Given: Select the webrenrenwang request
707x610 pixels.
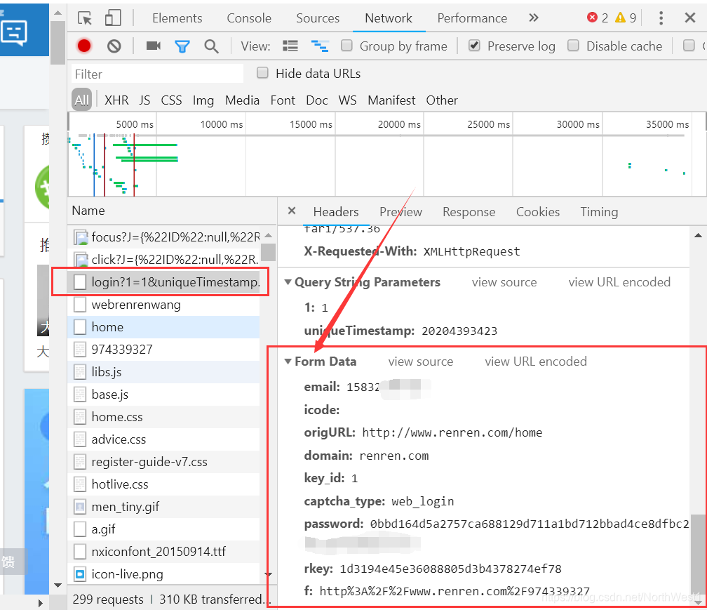Looking at the screenshot, I should coord(163,305).
